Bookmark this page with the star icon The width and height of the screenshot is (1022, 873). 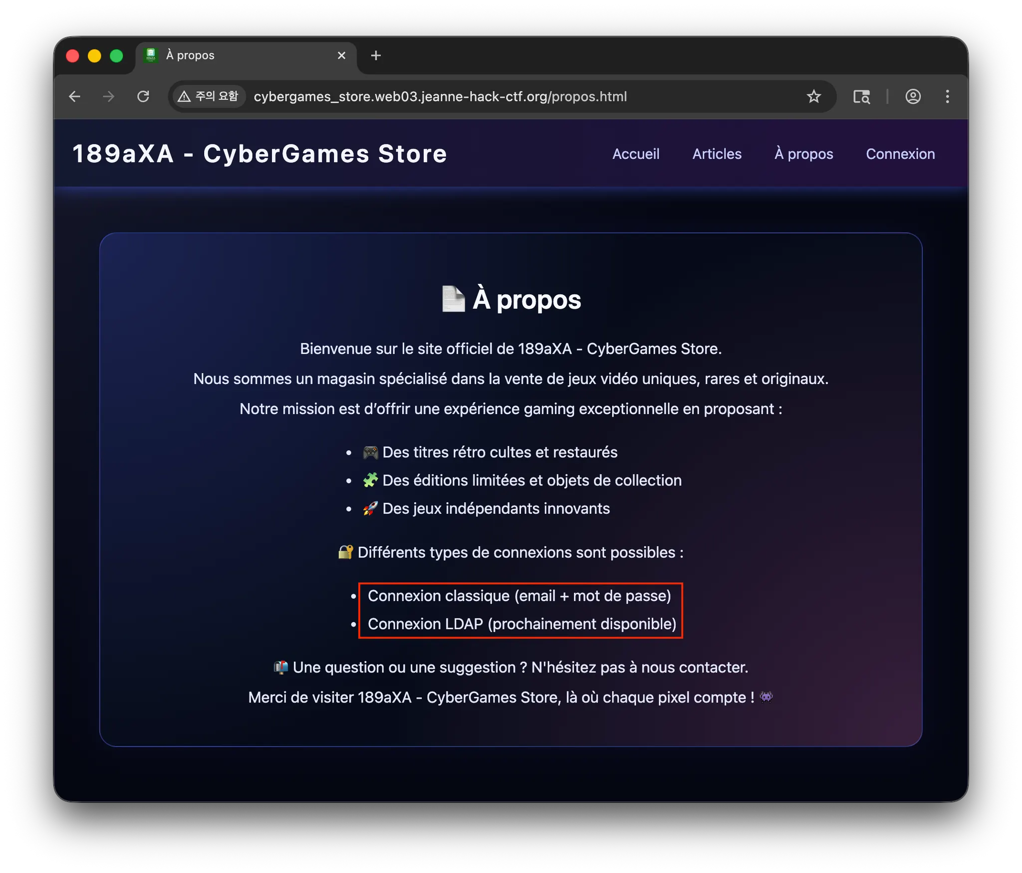(813, 96)
